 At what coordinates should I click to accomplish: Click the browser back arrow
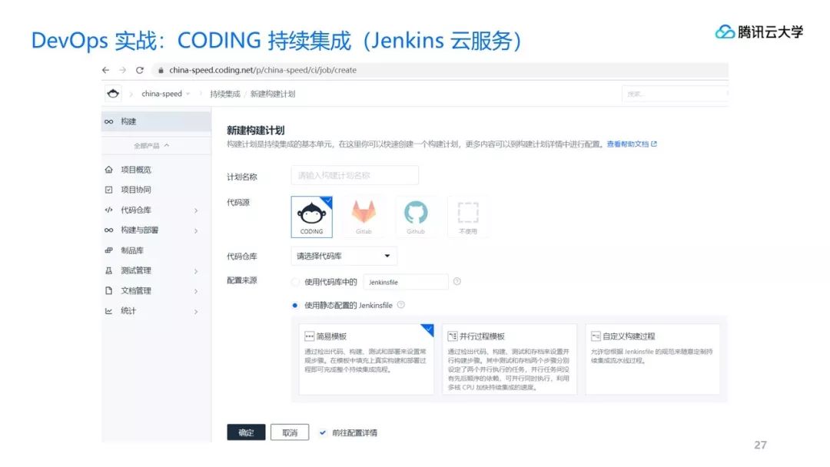point(105,70)
